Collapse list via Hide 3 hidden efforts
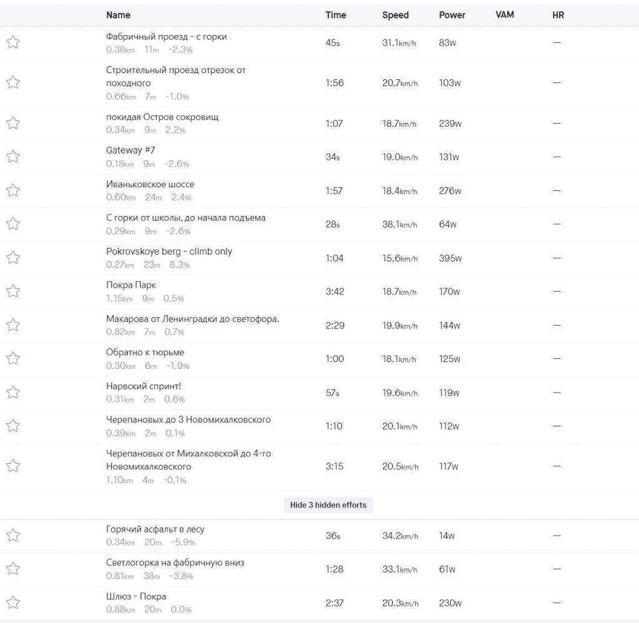Screen dimensions: 639x623 coord(328,505)
